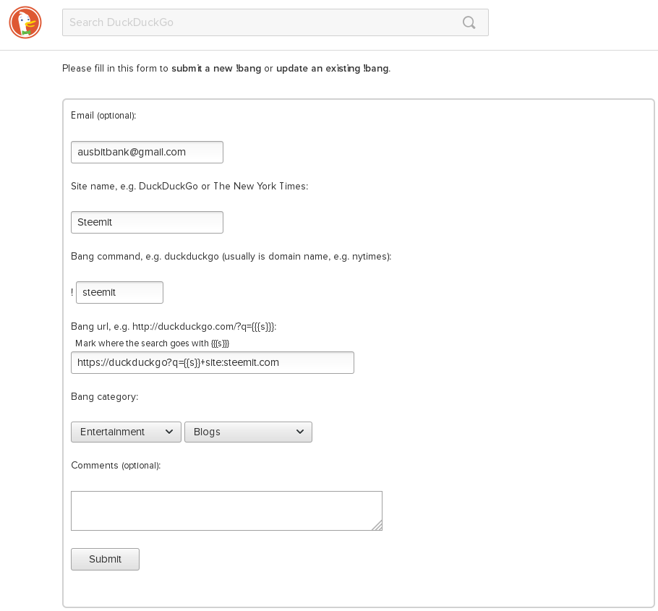Open the DuckDuckGo logo home link
The width and height of the screenshot is (658, 611).
click(x=25, y=22)
